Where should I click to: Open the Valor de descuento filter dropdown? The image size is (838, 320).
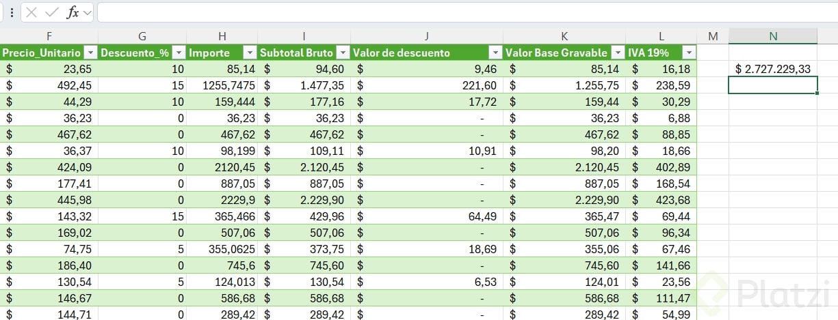click(495, 53)
